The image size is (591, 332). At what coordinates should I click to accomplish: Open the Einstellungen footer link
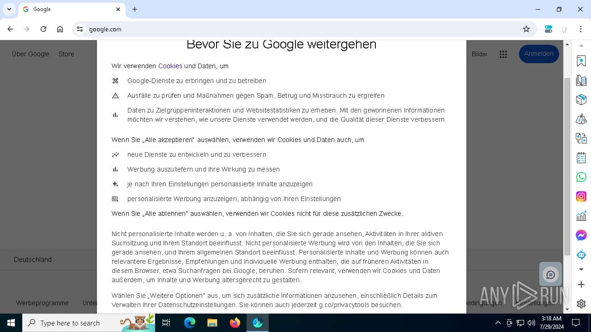(x=535, y=303)
